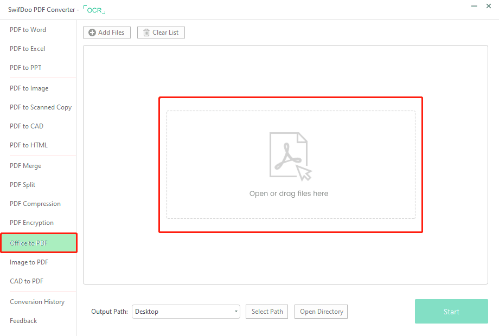This screenshot has height=336, width=499.
Task: Open the PDF Merge tool
Action: click(25, 166)
